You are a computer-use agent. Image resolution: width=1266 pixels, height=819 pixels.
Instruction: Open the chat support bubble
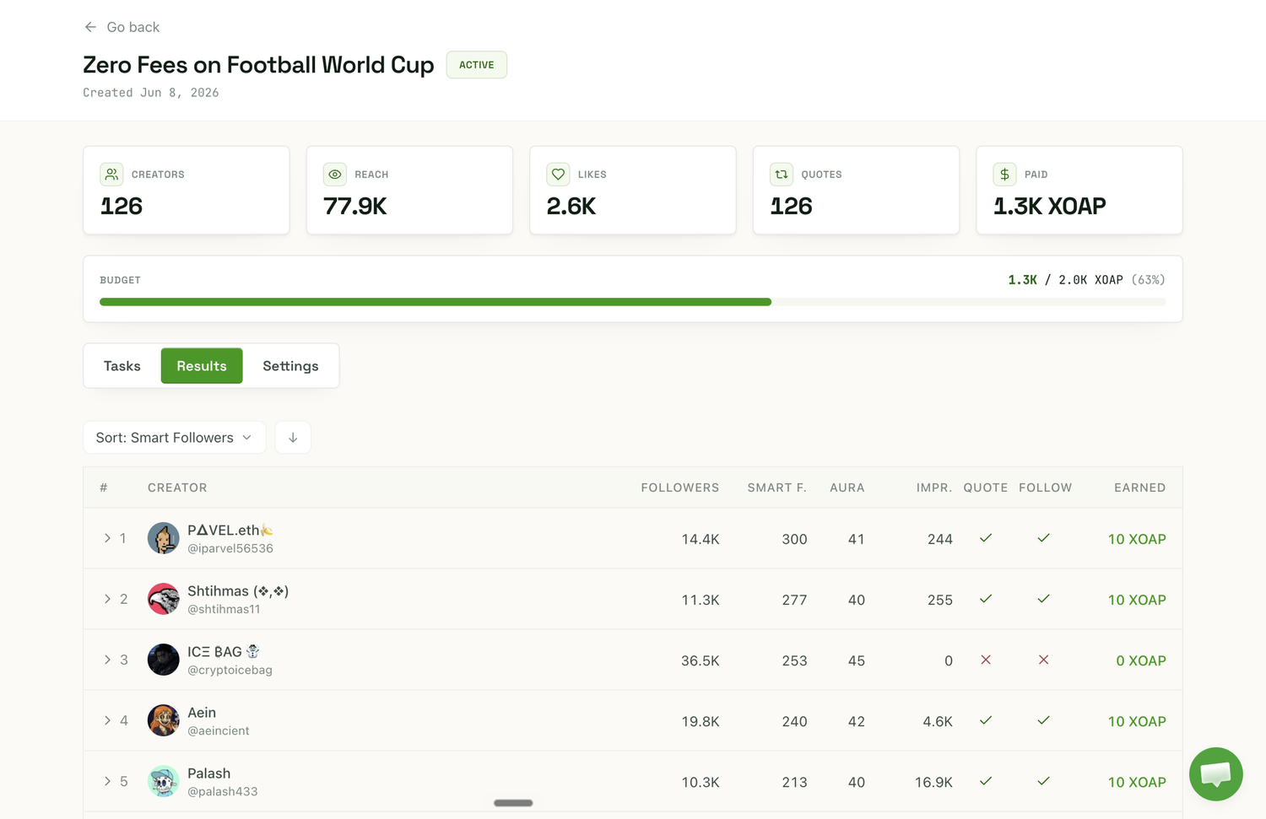[1215, 774]
